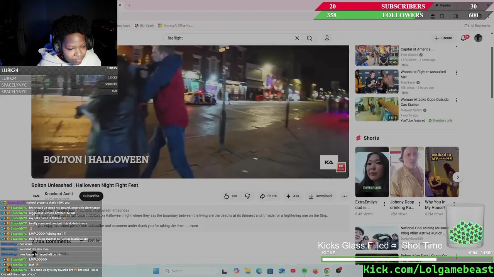Open Outlook from the taskbar
Image resolution: width=494 pixels, height=277 pixels.
(282, 271)
